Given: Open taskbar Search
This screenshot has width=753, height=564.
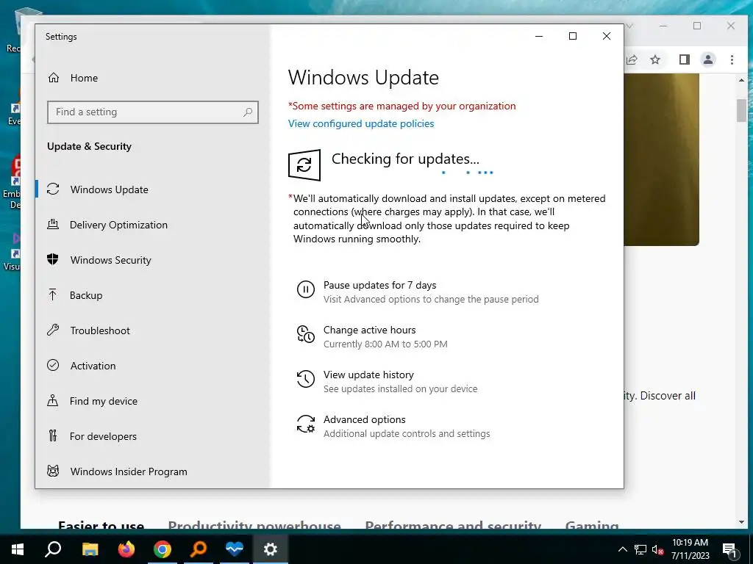Looking at the screenshot, I should (x=53, y=549).
